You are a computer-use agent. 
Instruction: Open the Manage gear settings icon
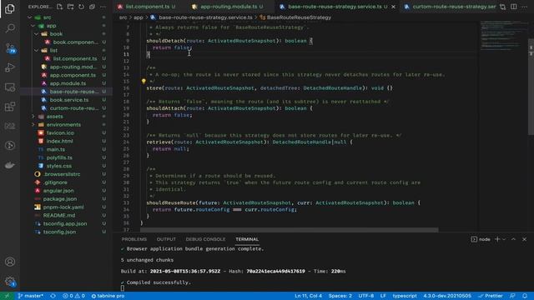tap(10, 282)
